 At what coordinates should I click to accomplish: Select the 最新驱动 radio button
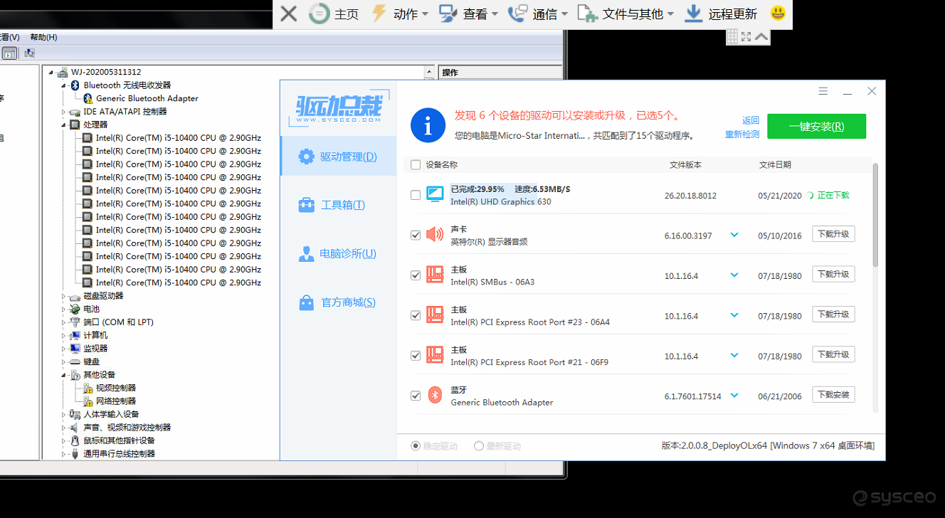[479, 446]
